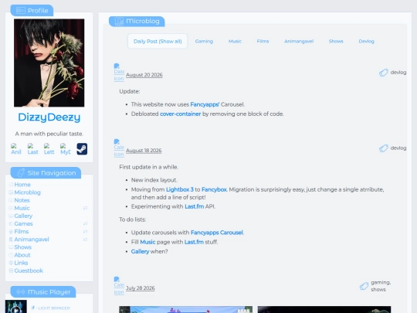Open the Fancybox link
417x313 pixels.
[214, 189]
